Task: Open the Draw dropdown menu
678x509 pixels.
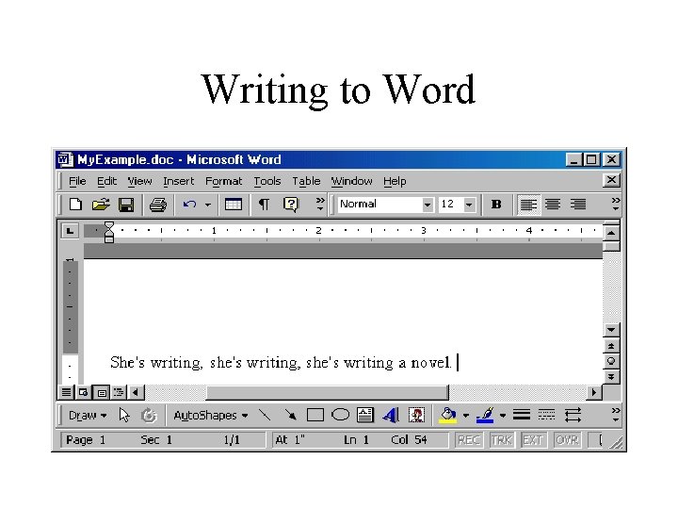Action: tap(88, 416)
